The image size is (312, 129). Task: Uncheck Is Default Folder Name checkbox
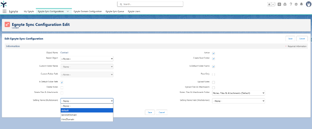click(214, 66)
